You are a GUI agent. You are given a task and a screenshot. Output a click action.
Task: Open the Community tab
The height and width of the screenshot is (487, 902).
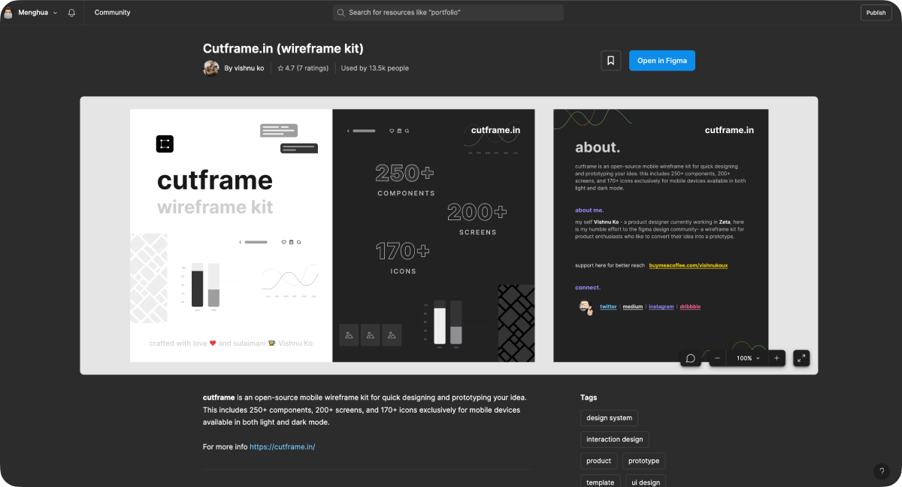pyautogui.click(x=112, y=13)
